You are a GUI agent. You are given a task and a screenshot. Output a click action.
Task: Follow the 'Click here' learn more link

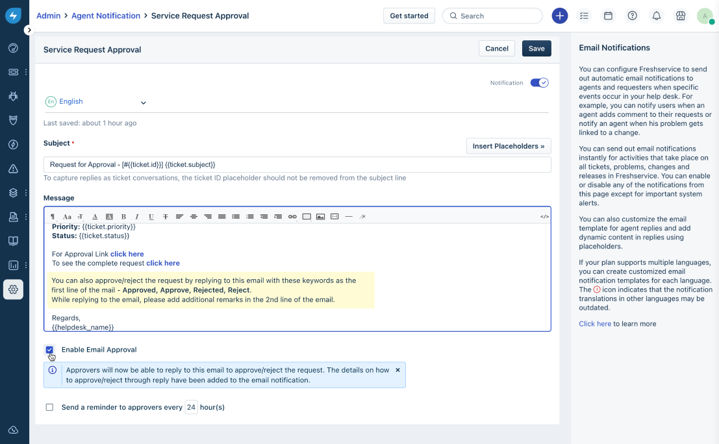[x=595, y=324]
